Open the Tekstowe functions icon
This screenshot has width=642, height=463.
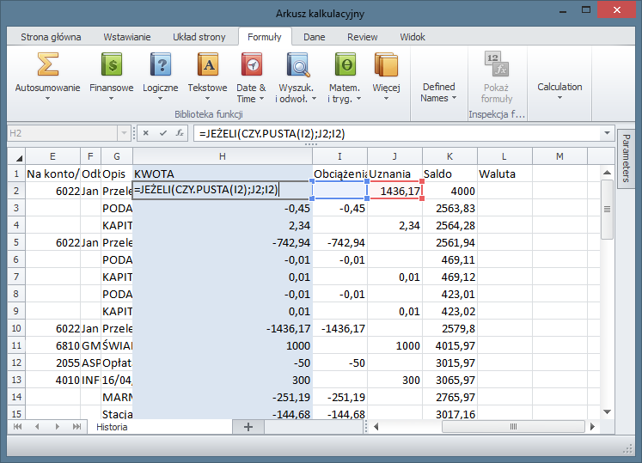[x=207, y=65]
